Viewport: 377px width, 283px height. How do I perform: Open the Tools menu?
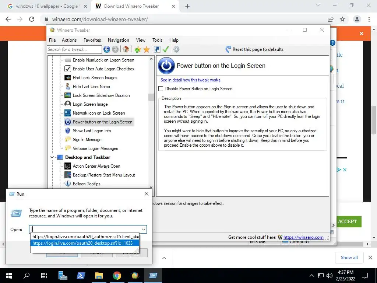[157, 40]
